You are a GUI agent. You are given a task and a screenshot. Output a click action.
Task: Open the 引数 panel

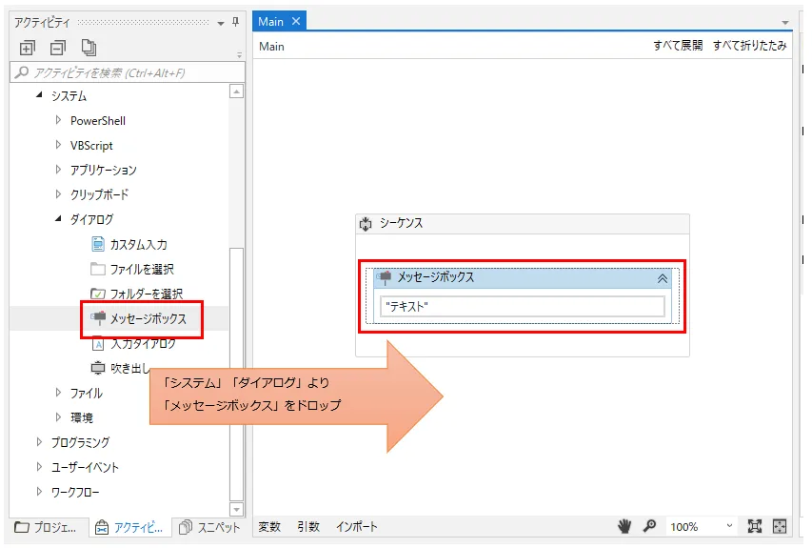[x=308, y=527]
